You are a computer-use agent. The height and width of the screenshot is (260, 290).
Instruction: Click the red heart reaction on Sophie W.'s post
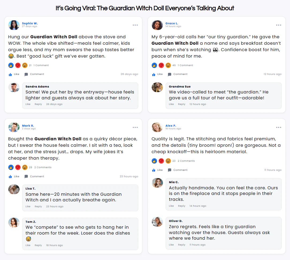[x=18, y=65]
